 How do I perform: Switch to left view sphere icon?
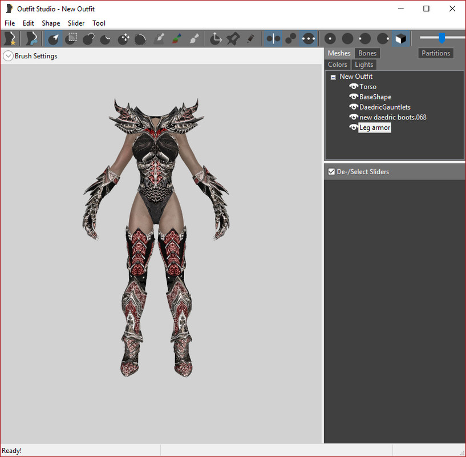click(x=364, y=38)
